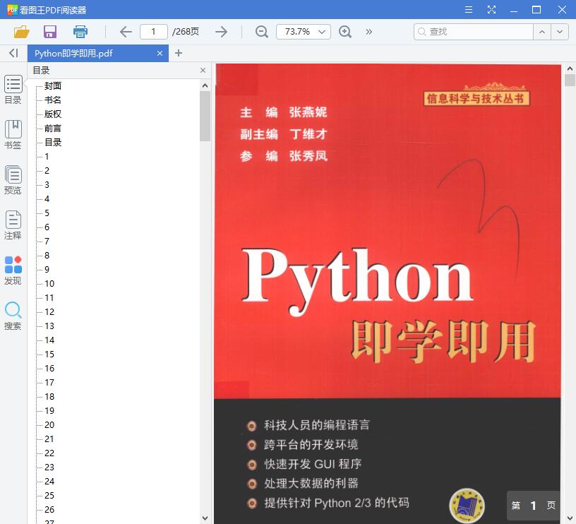Select 版权 in the outline tree

(53, 114)
